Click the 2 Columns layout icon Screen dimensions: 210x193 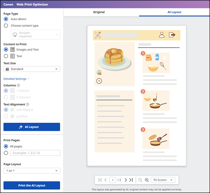(13, 97)
